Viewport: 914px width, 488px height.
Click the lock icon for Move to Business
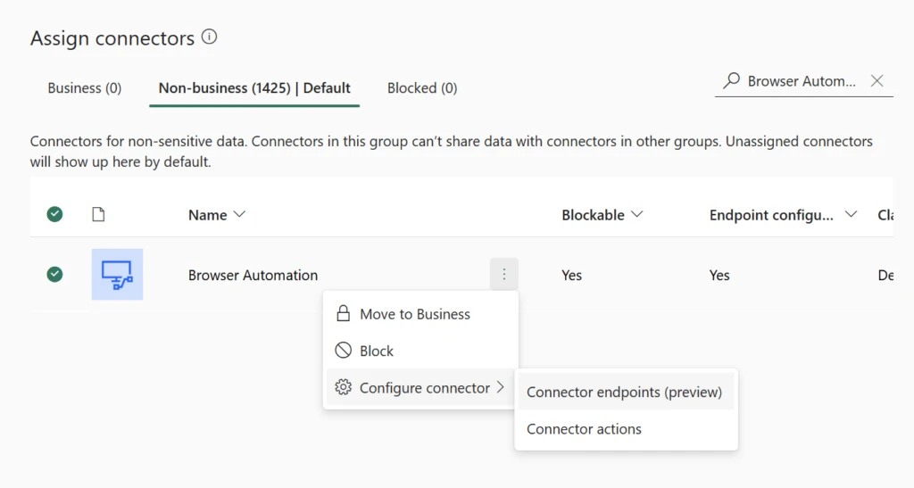(x=343, y=314)
